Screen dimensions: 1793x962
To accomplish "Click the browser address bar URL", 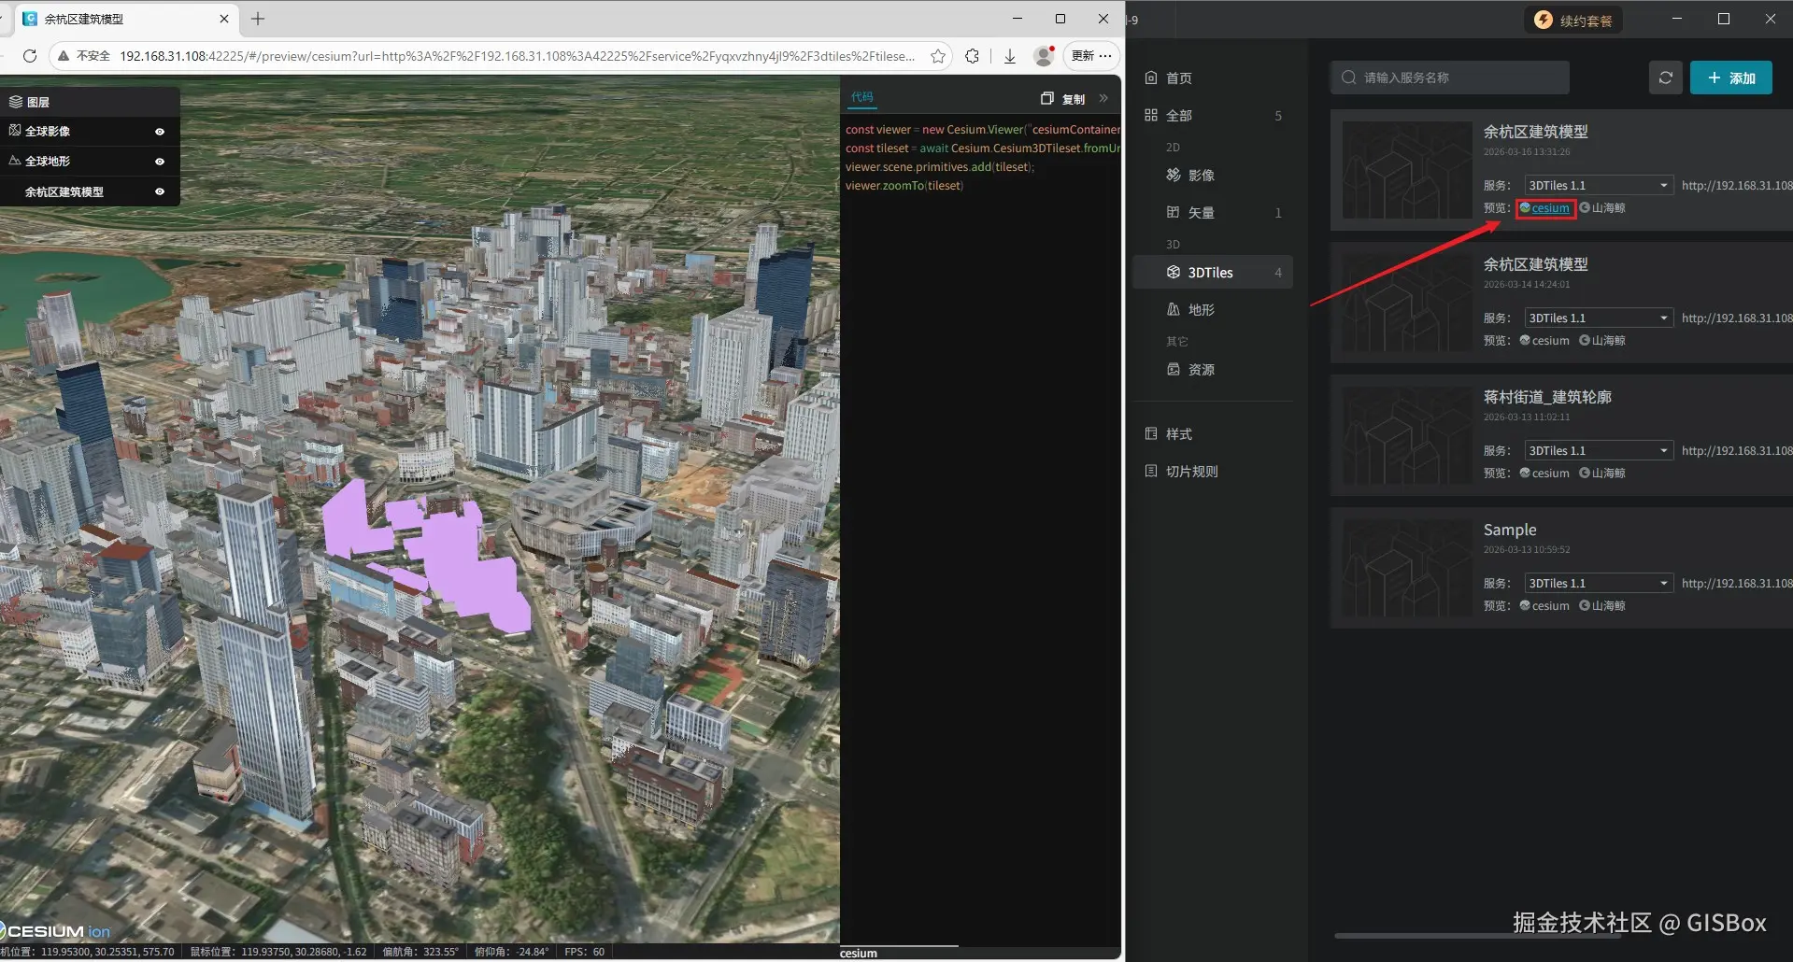I will click(517, 56).
